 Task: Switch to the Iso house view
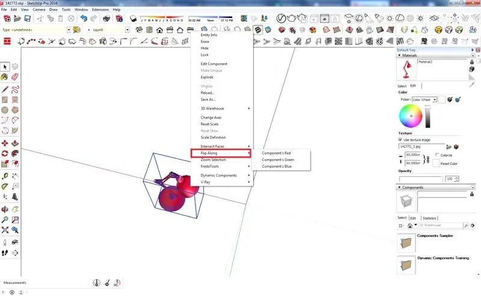pyautogui.click(x=139, y=30)
